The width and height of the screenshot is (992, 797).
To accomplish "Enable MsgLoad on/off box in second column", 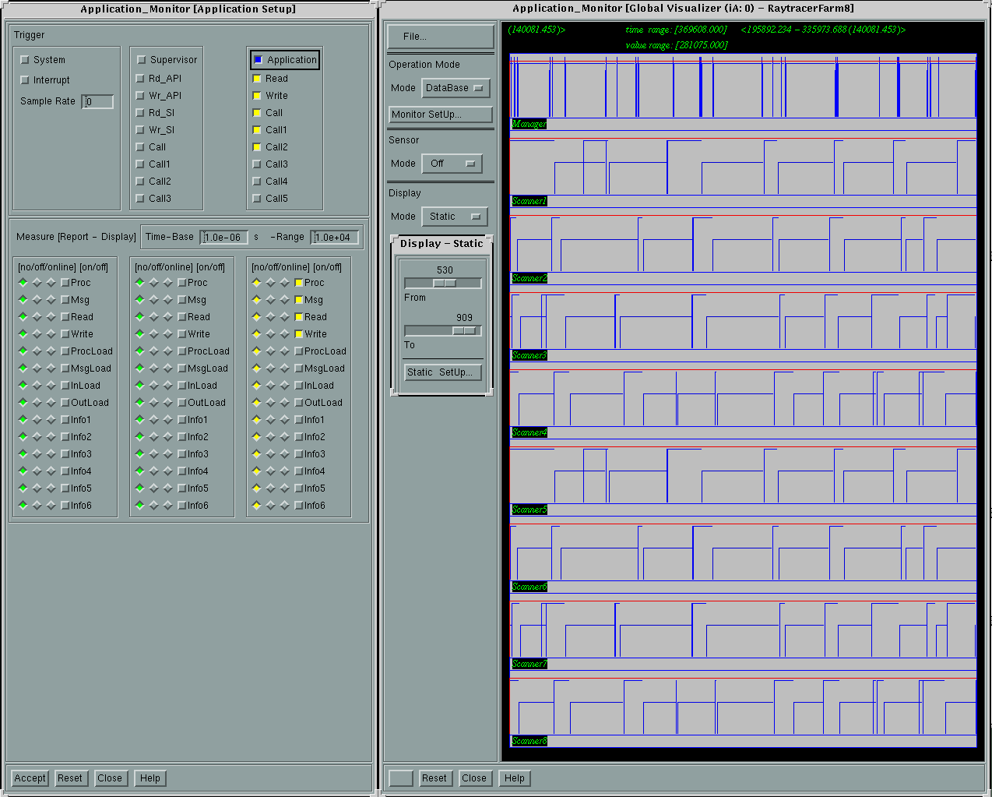I will coord(182,369).
